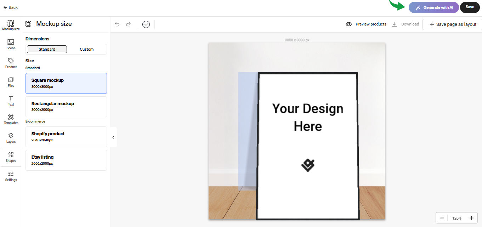Open the Mockup size sidebar panel

click(11, 25)
